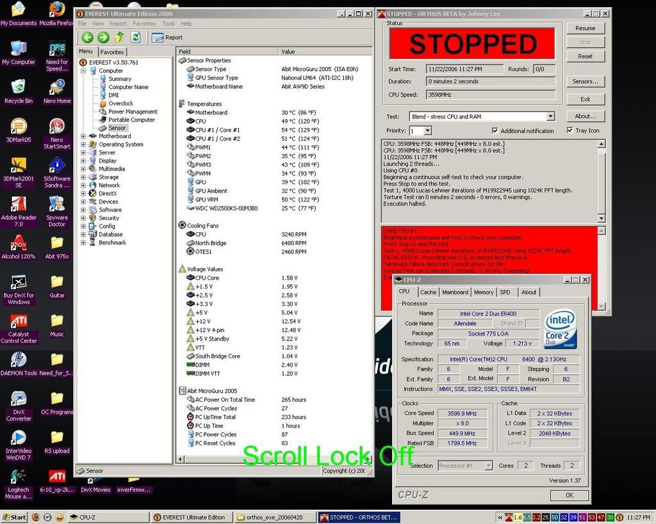Screen dimensions: 656x524
Task: Open DAEMON Tools desktop shortcut
Action: [19, 364]
